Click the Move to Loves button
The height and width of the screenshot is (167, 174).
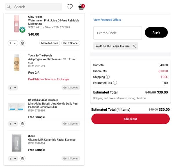pyautogui.click(x=50, y=43)
